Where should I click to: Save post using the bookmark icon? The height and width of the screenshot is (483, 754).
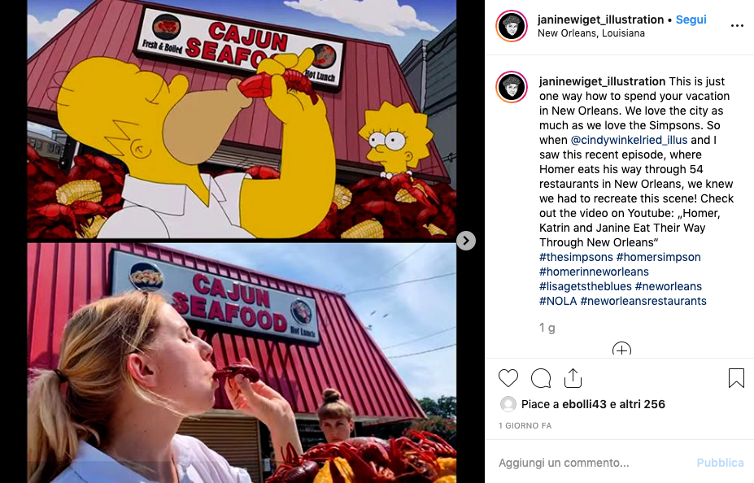(x=736, y=378)
